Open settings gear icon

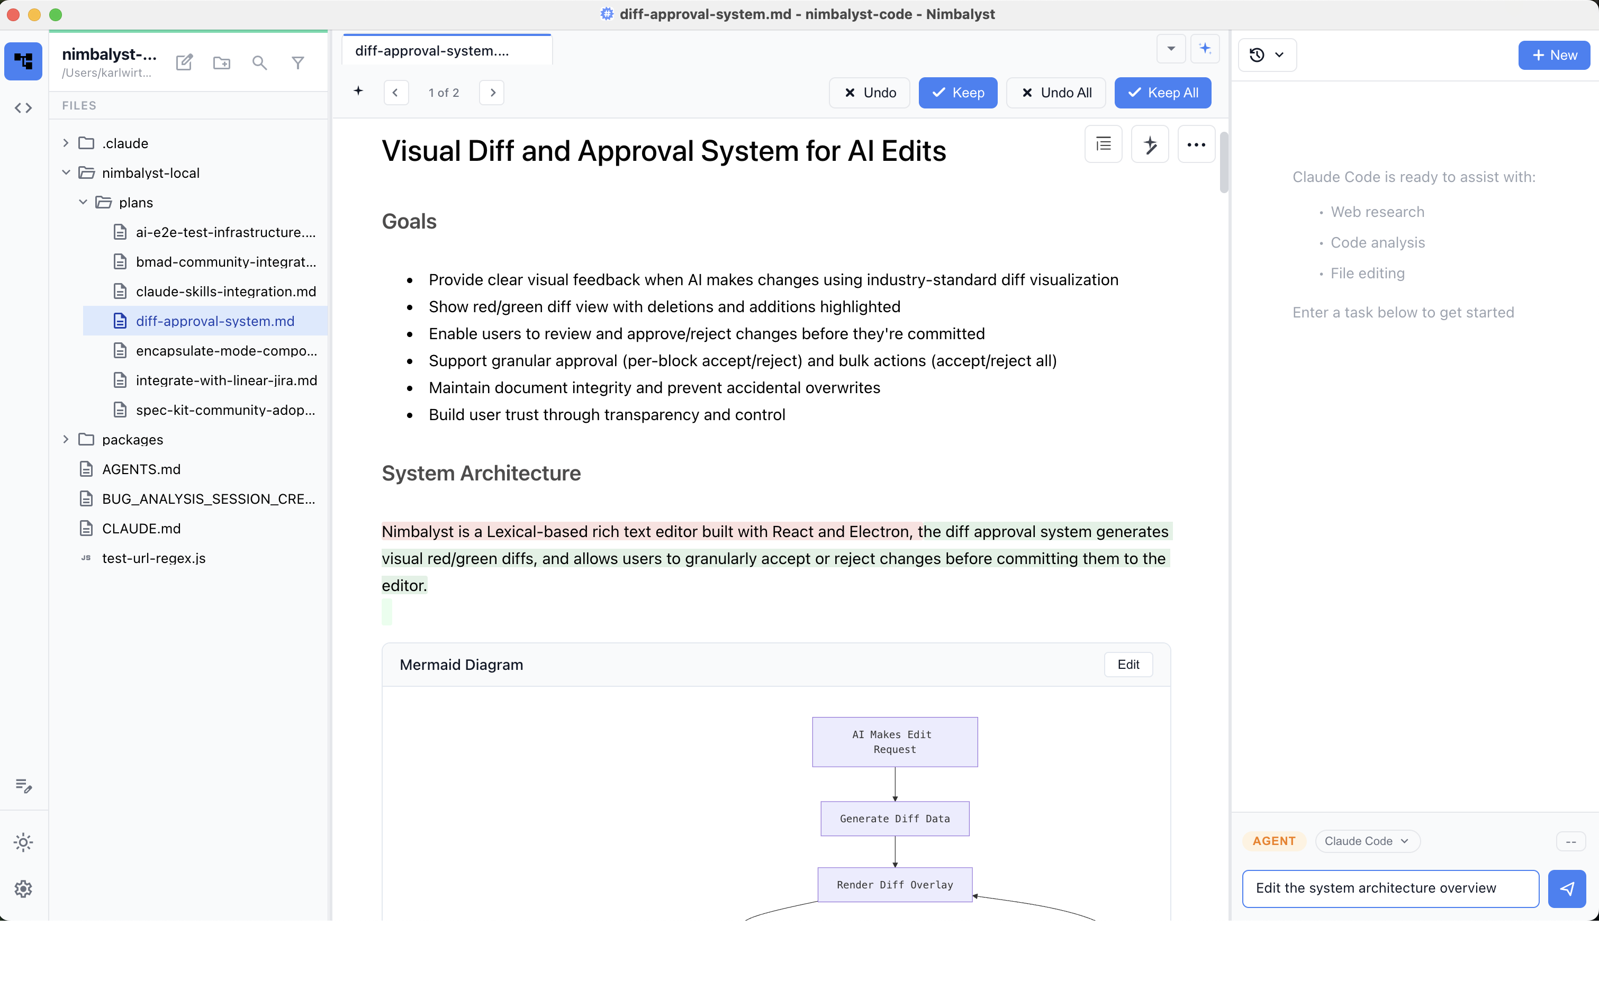[x=23, y=888]
